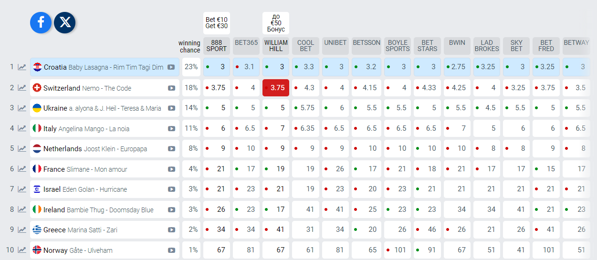597x260 pixels.
Task: Open the odds history chart for Israel
Action: click(22, 189)
